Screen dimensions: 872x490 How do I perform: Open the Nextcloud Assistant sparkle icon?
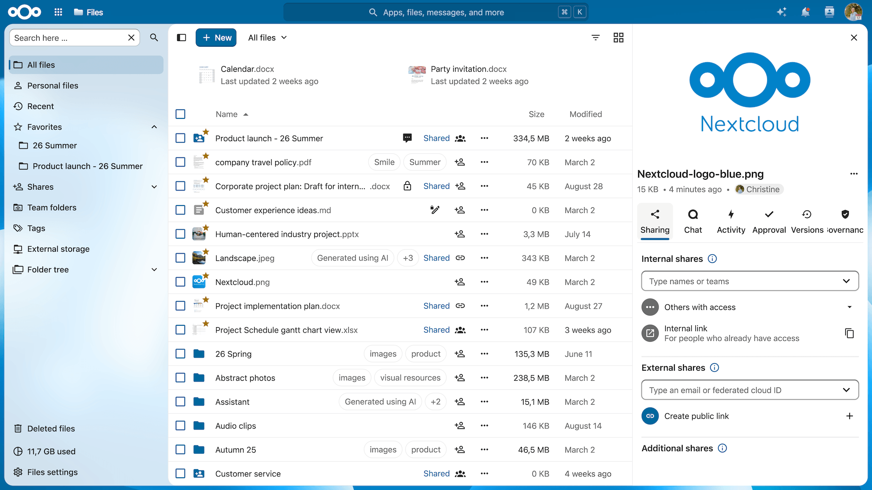[x=781, y=12]
